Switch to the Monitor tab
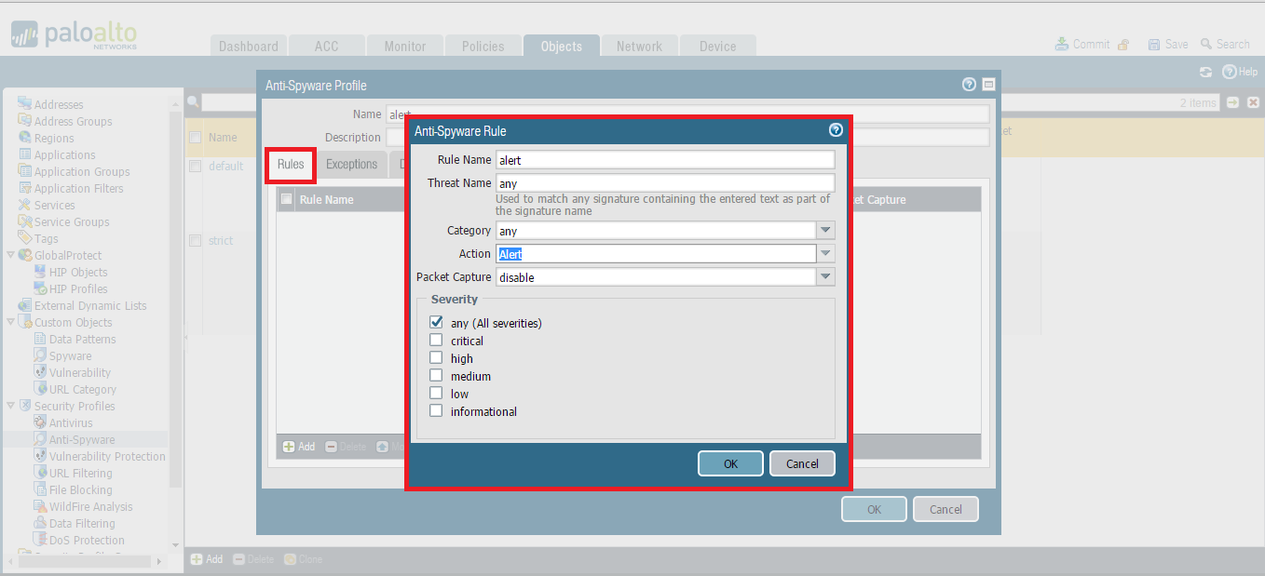The image size is (1265, 576). (405, 46)
